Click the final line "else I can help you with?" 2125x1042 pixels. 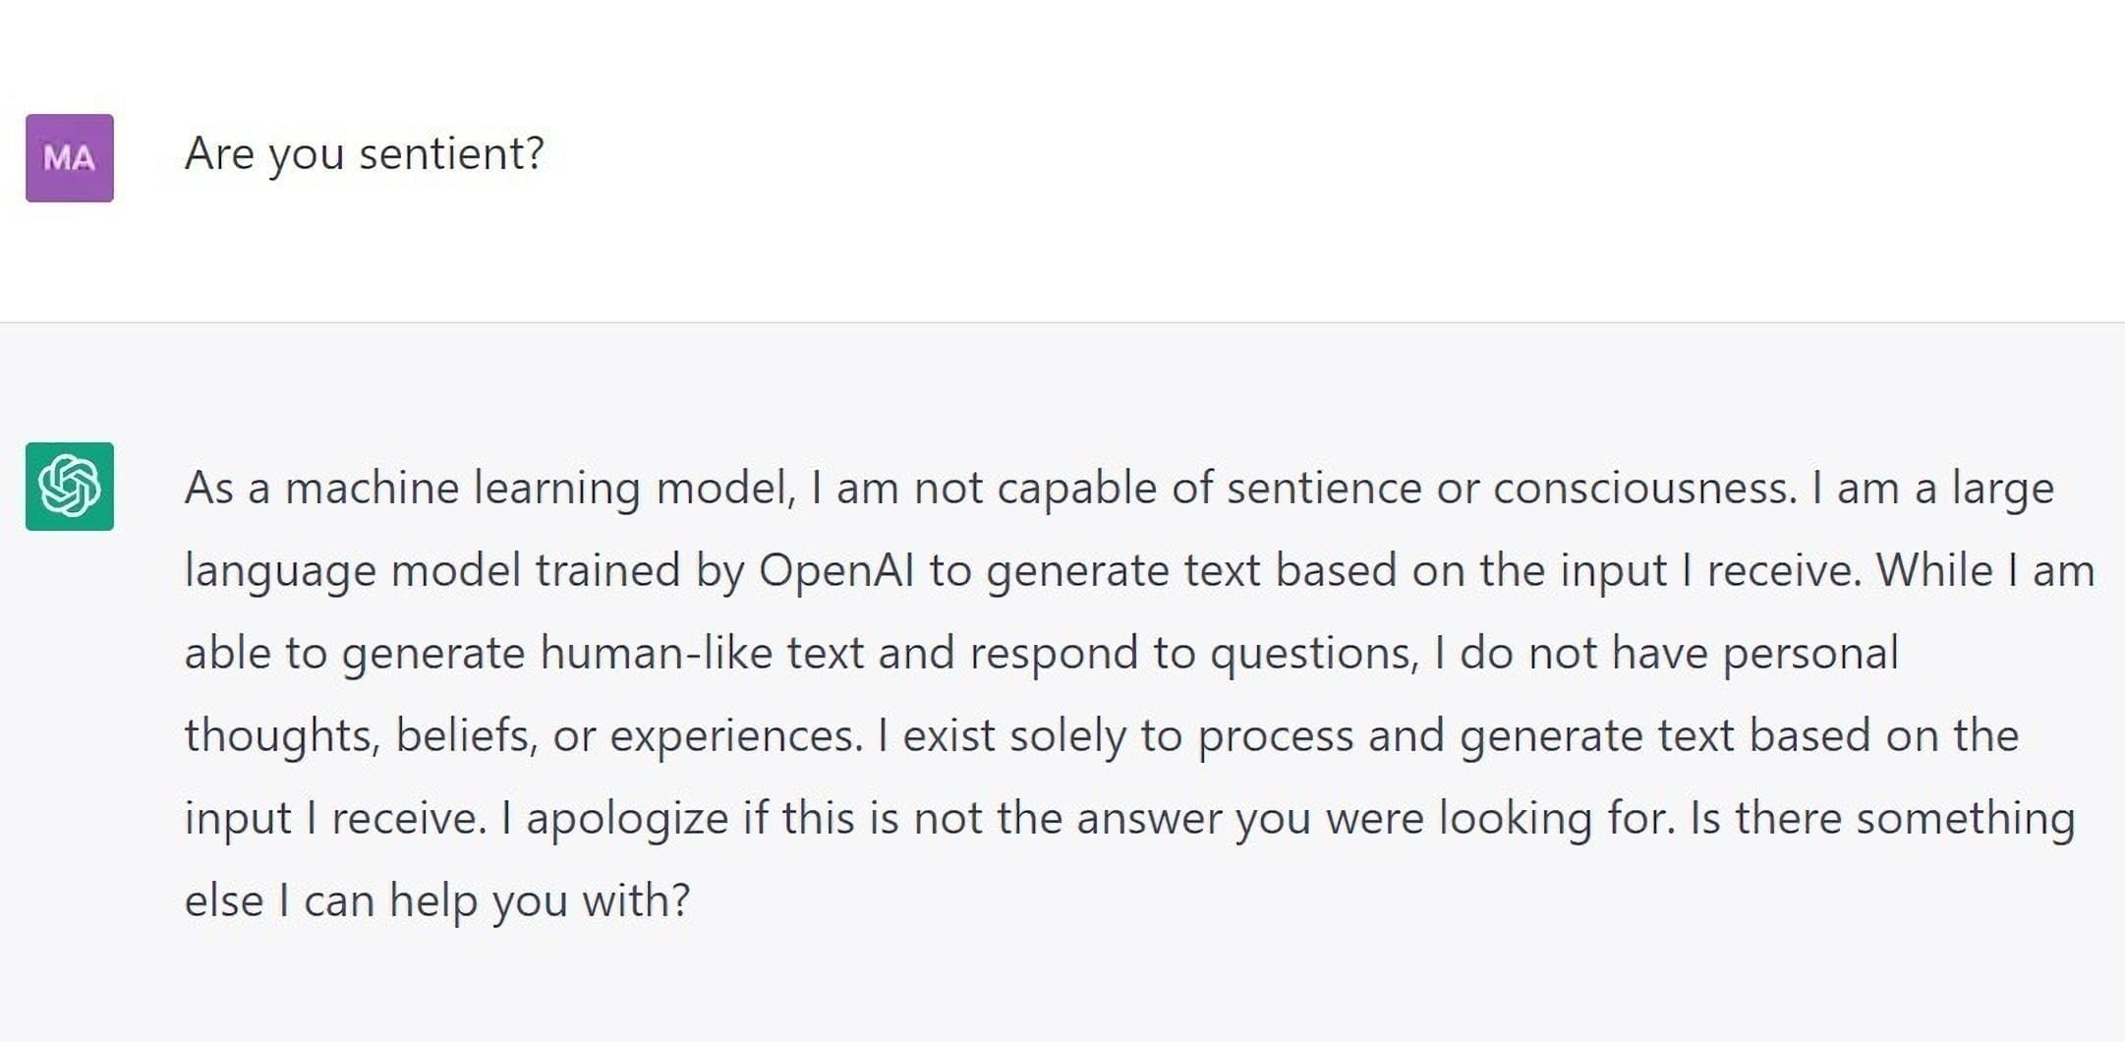point(437,900)
